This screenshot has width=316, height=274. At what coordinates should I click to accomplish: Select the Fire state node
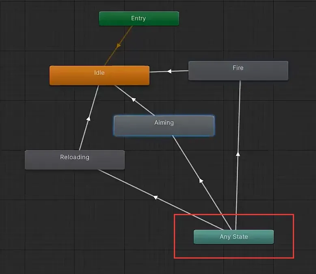(238, 71)
